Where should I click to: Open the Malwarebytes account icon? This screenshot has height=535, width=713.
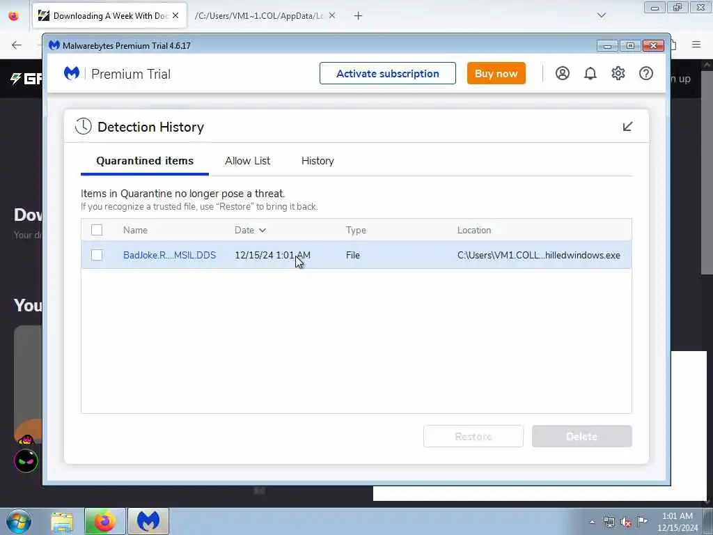coord(563,73)
